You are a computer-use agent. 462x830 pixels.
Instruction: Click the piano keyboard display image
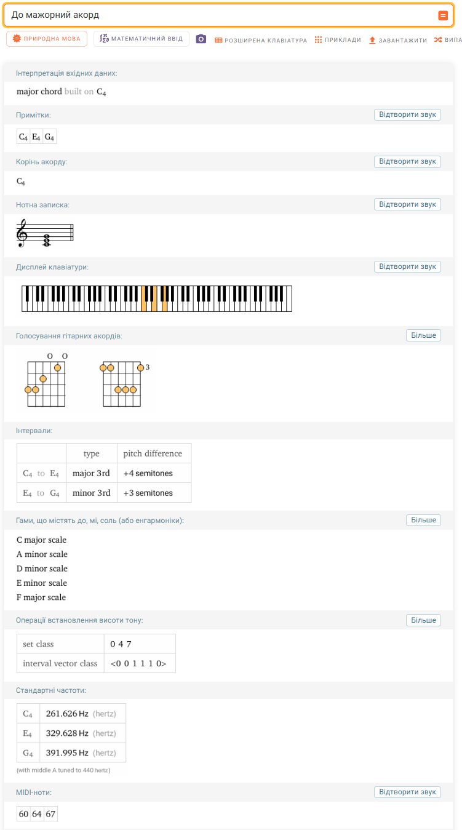click(157, 298)
